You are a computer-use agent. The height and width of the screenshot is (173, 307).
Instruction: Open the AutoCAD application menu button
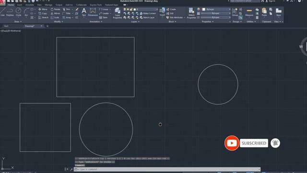(x=2, y=2)
